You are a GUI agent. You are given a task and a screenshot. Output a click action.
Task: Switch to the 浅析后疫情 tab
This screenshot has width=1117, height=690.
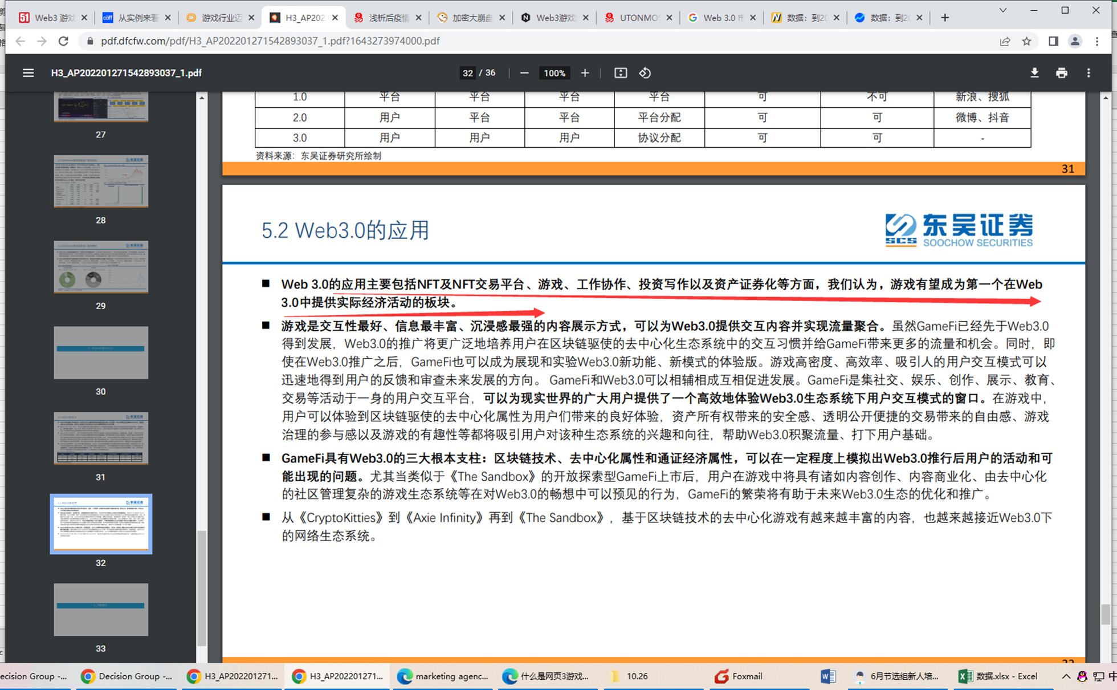click(388, 18)
